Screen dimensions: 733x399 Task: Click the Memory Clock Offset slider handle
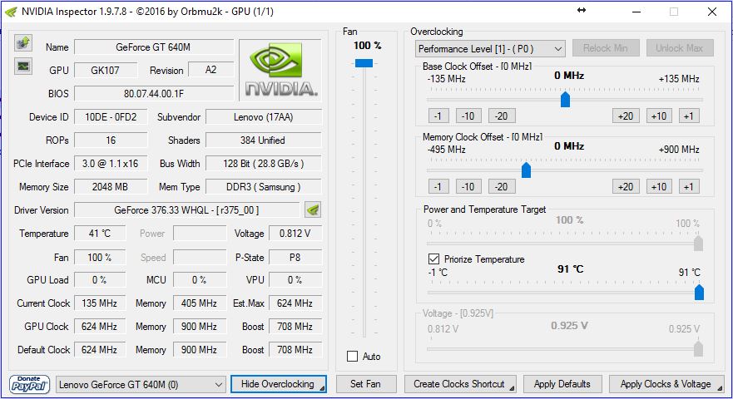[526, 170]
